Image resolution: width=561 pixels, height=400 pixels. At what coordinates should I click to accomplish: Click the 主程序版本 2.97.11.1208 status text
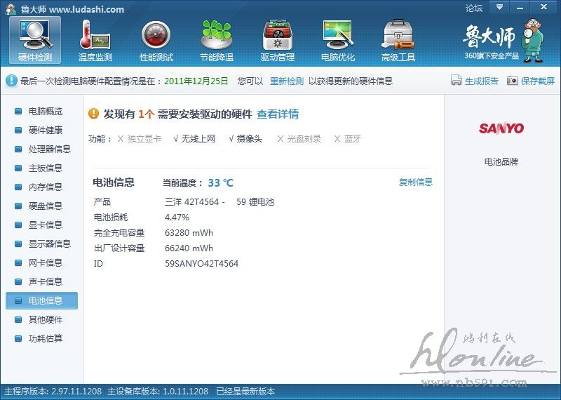[x=53, y=392]
